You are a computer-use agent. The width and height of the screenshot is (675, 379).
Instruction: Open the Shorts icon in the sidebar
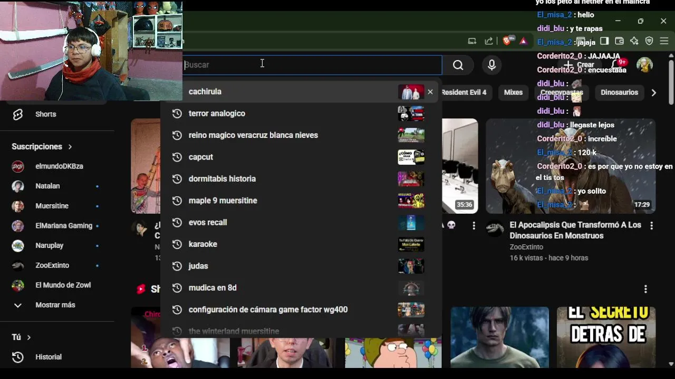click(18, 114)
